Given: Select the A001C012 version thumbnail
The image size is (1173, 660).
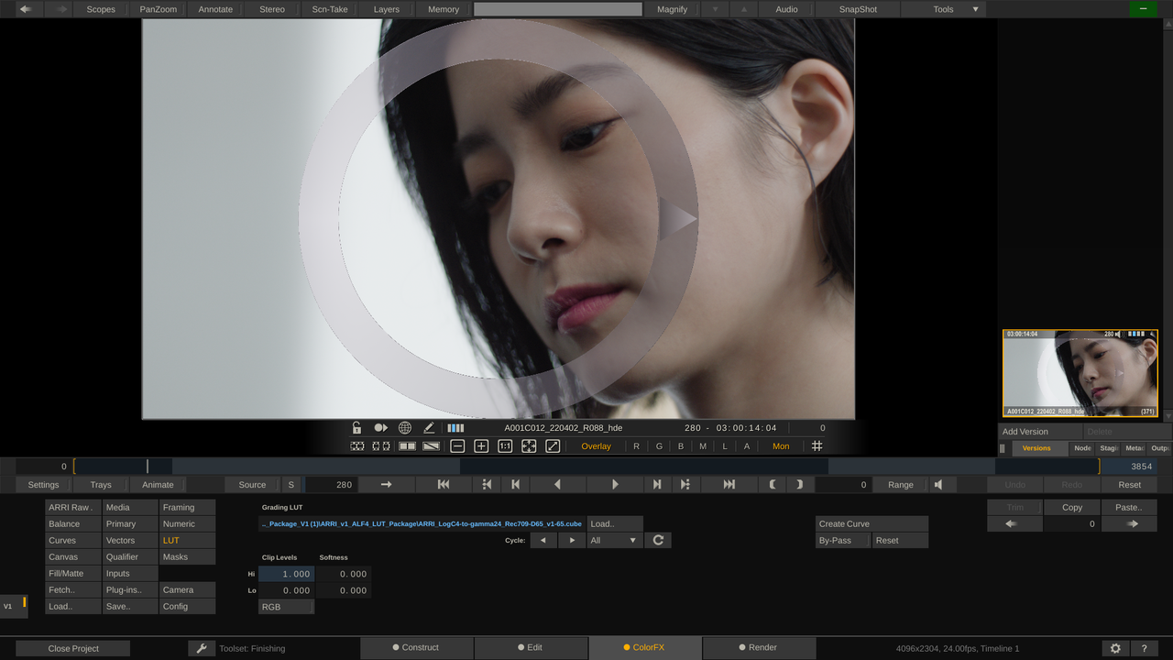Looking at the screenshot, I should [1080, 373].
